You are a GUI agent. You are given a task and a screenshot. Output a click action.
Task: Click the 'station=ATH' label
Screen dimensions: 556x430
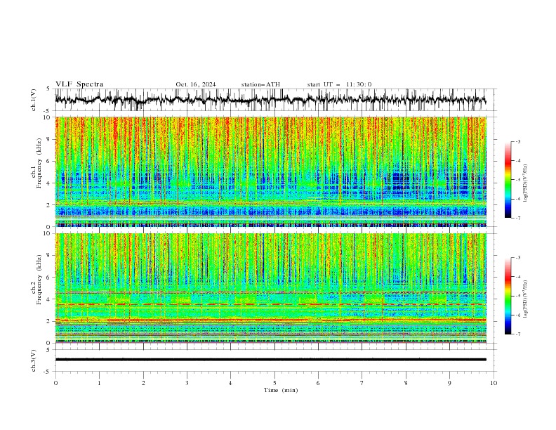click(260, 84)
